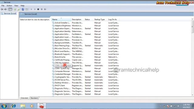Switch to the Extended tab

pos(24,98)
